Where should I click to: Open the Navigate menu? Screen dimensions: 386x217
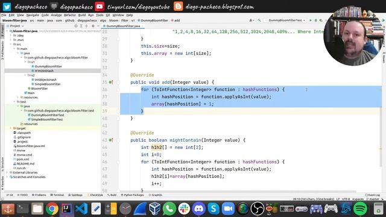[33, 15]
